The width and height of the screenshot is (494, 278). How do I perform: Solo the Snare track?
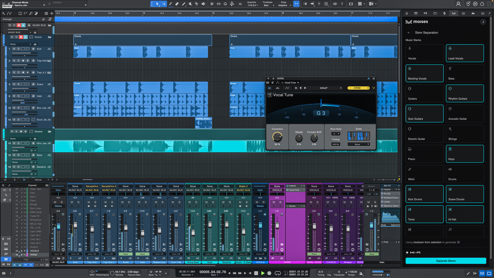tap(19, 84)
